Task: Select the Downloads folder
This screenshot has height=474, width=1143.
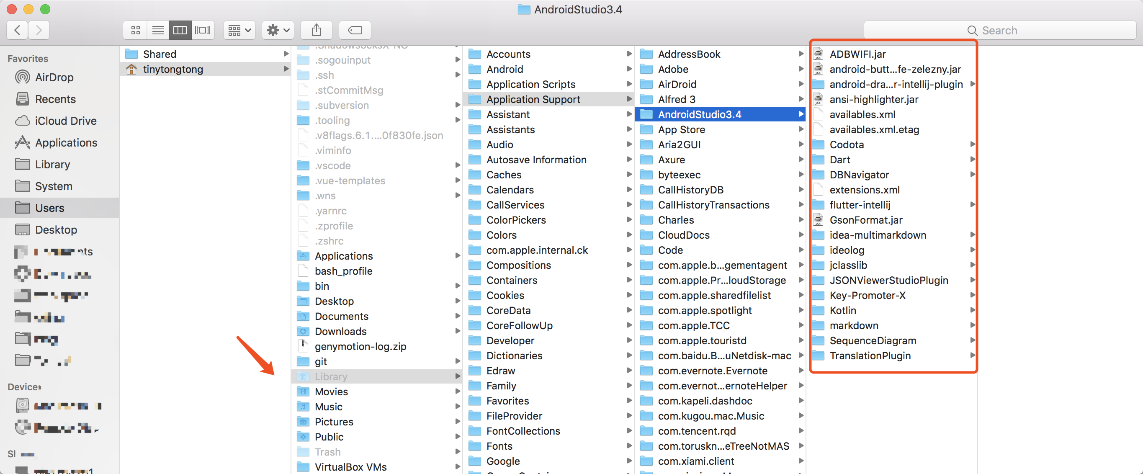Action: click(x=340, y=332)
